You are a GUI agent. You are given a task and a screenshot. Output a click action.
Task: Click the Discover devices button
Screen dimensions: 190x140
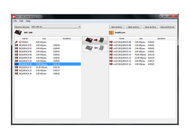pos(22,27)
